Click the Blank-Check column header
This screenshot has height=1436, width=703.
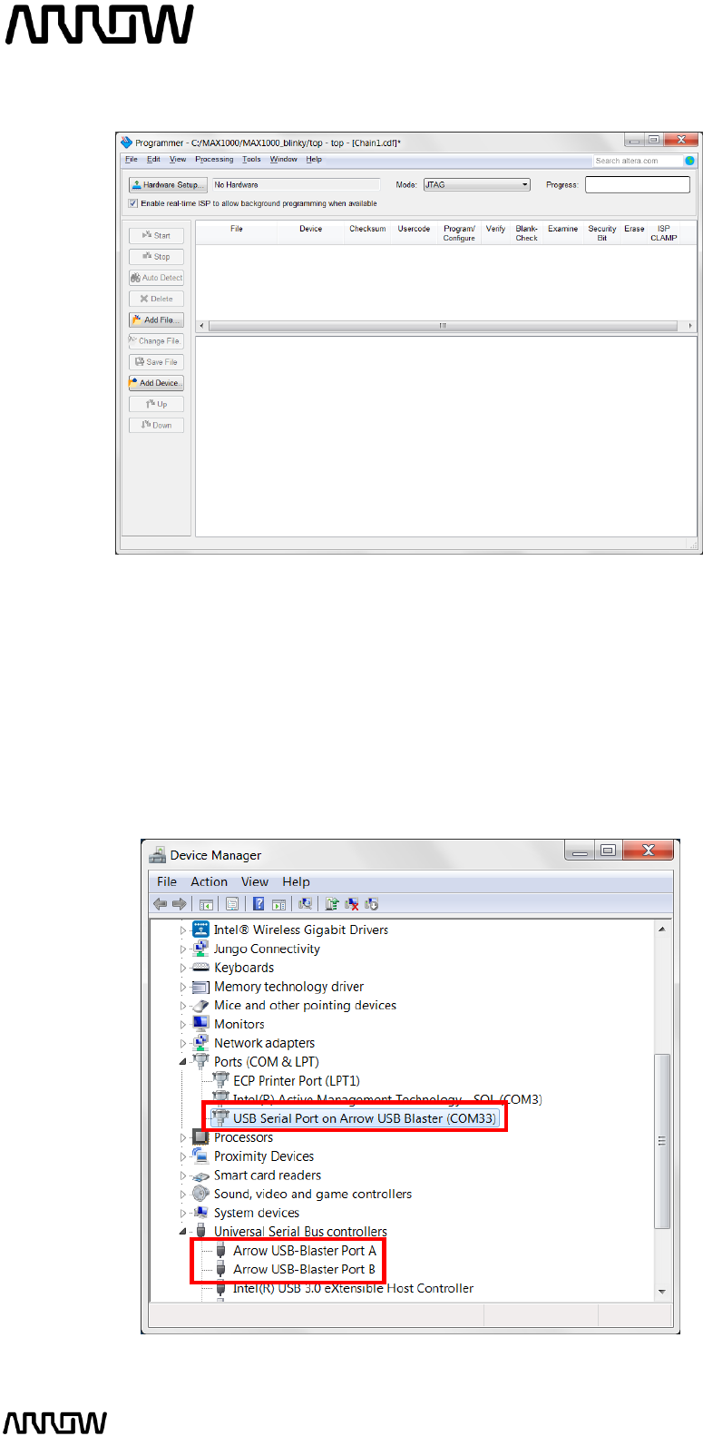click(x=527, y=233)
